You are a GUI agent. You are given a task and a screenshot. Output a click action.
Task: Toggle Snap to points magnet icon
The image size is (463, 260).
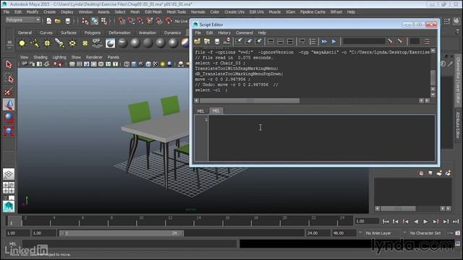pyautogui.click(x=140, y=21)
